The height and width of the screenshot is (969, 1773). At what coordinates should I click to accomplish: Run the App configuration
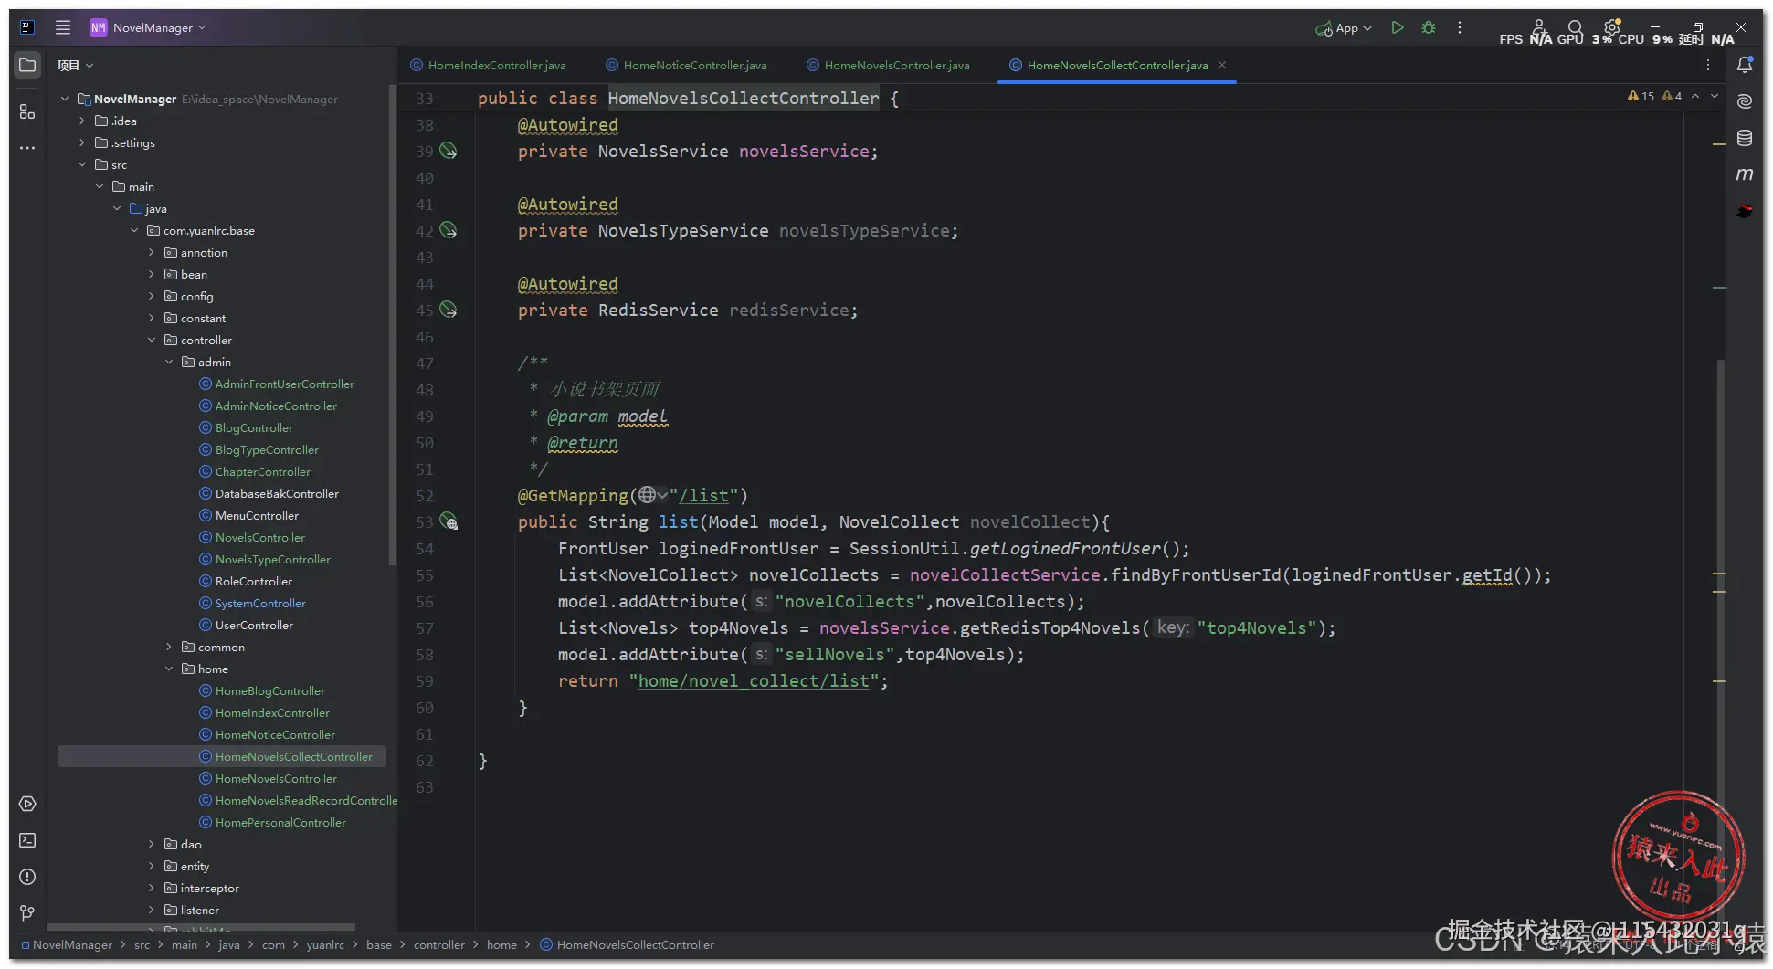[1397, 27]
